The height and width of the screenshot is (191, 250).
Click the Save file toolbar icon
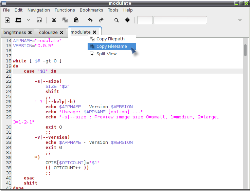[39, 20]
